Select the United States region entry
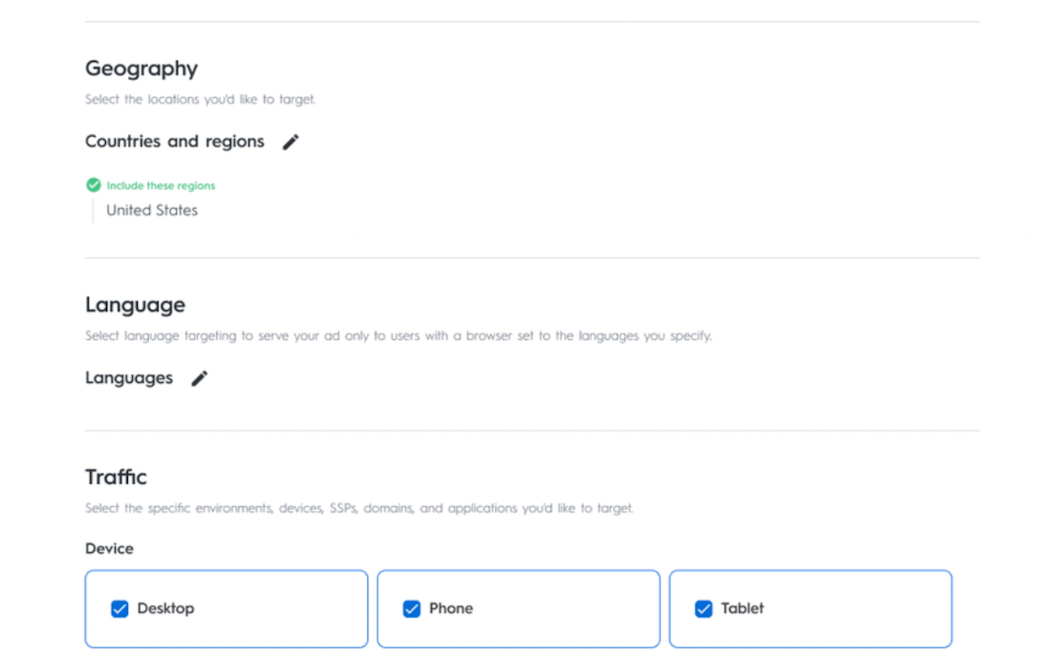The width and height of the screenshot is (1037, 667). coord(152,210)
